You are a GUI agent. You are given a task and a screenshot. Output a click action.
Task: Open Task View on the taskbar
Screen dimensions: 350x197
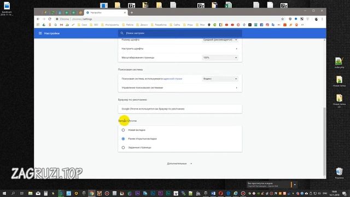(22, 193)
